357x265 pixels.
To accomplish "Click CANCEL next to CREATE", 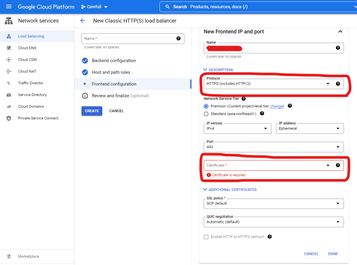I will [116, 111].
